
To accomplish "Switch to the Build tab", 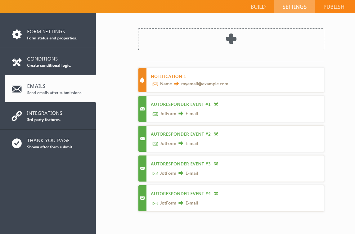I will 258,7.
